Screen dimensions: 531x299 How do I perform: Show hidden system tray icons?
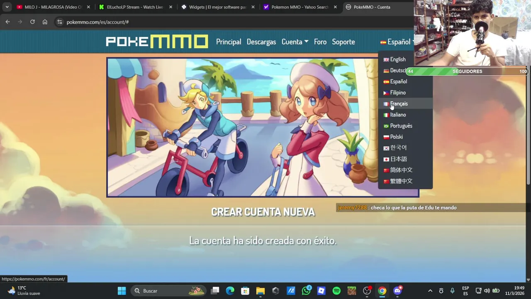click(x=430, y=291)
